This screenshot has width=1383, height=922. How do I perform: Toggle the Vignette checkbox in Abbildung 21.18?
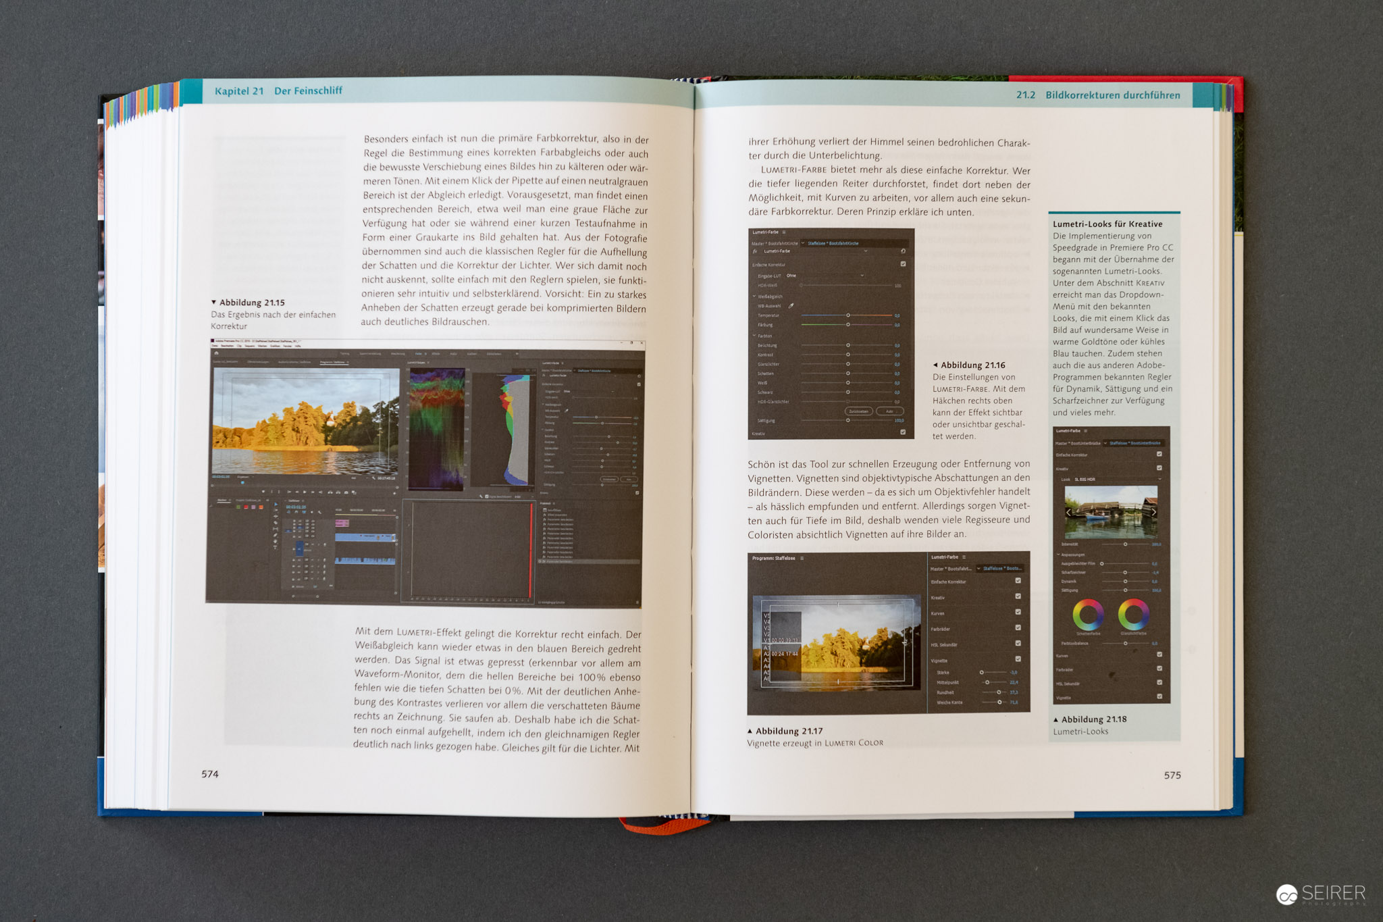pyautogui.click(x=1159, y=696)
